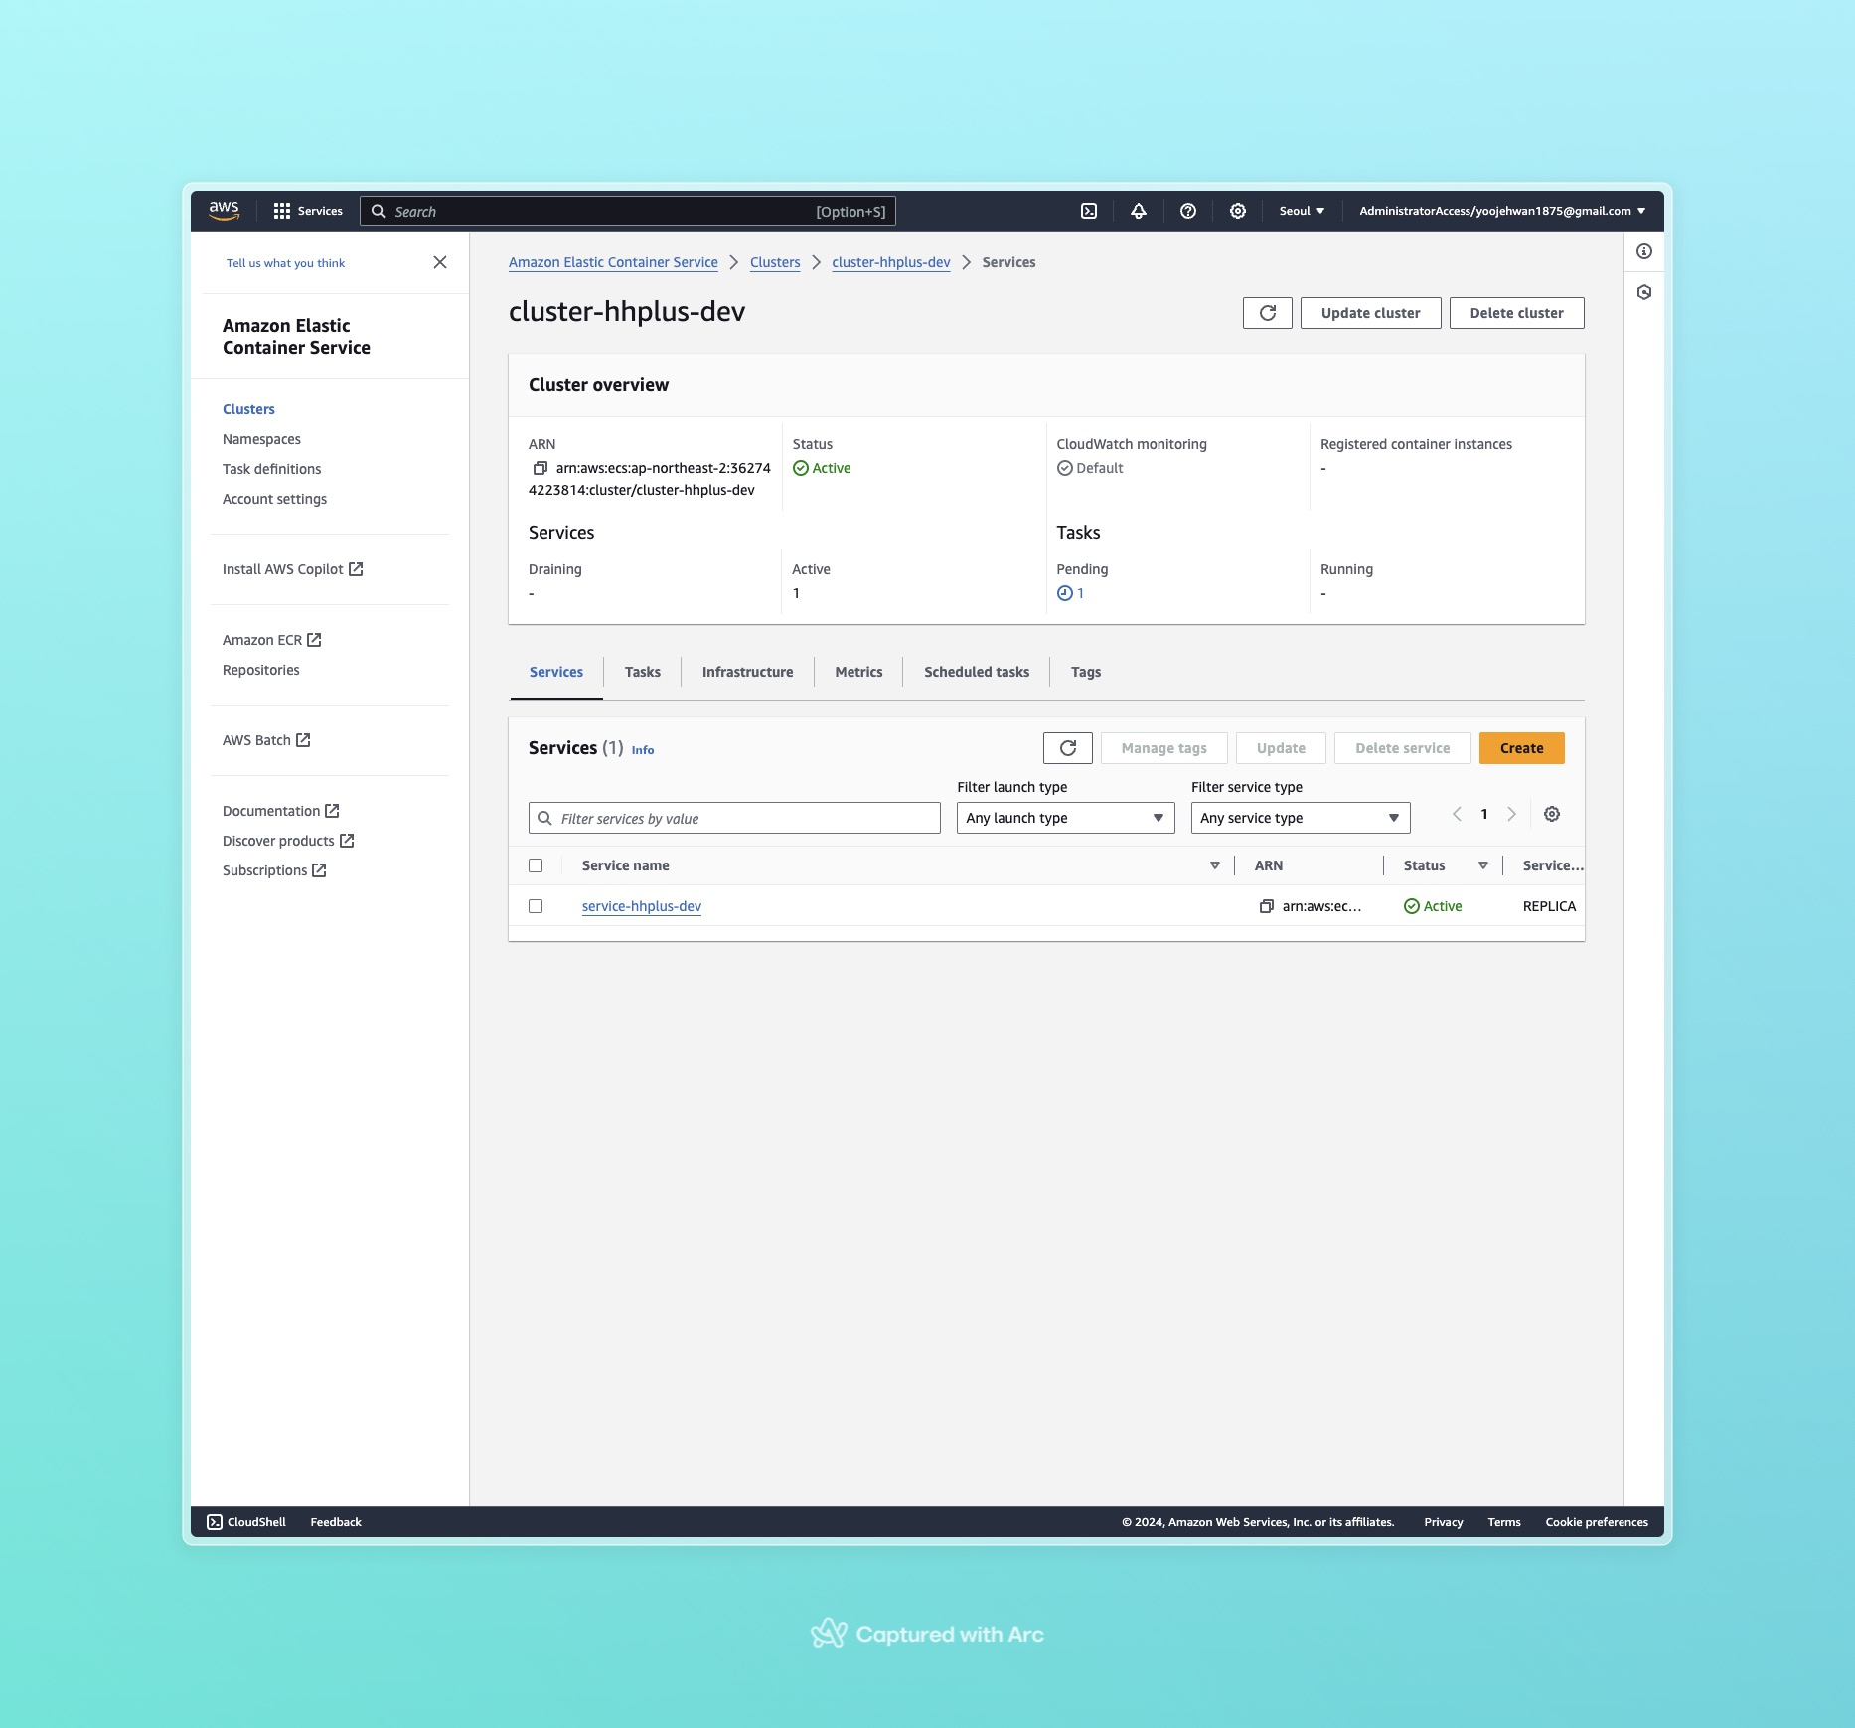This screenshot has height=1728, width=1855.
Task: Open Namespaces in the sidebar
Action: point(261,439)
